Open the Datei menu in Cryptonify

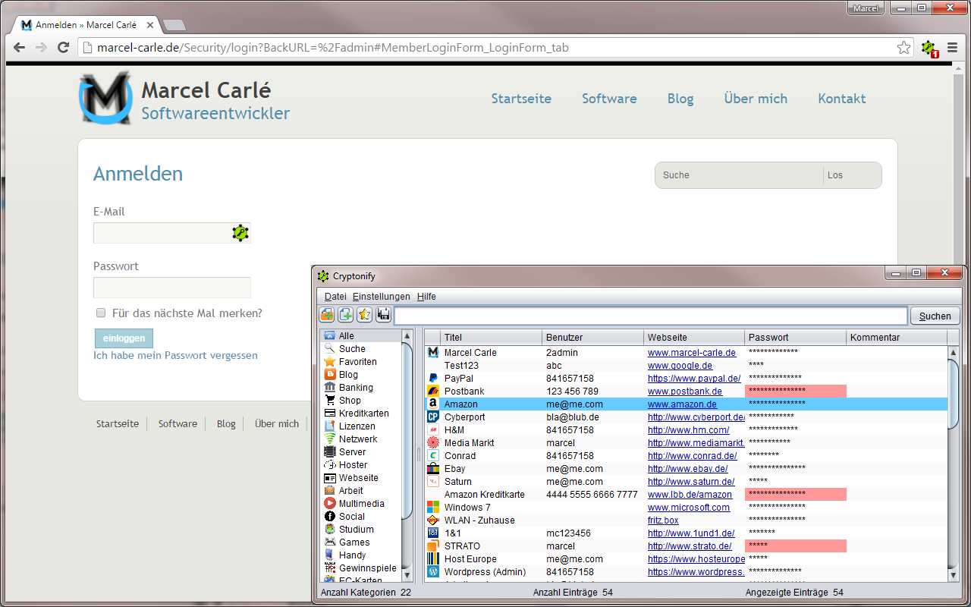[x=335, y=297]
